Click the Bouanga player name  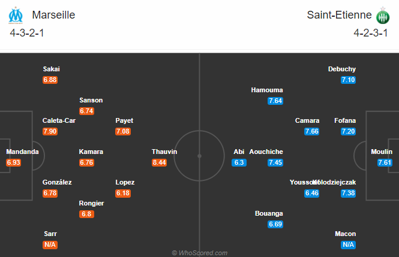point(269,214)
